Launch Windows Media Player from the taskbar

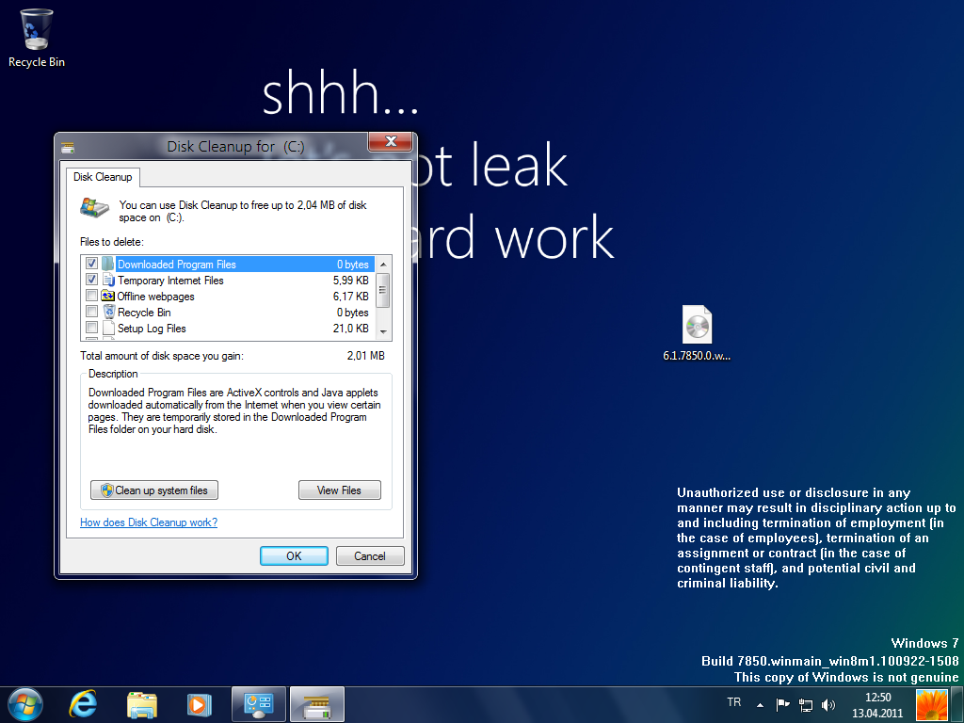tap(199, 703)
